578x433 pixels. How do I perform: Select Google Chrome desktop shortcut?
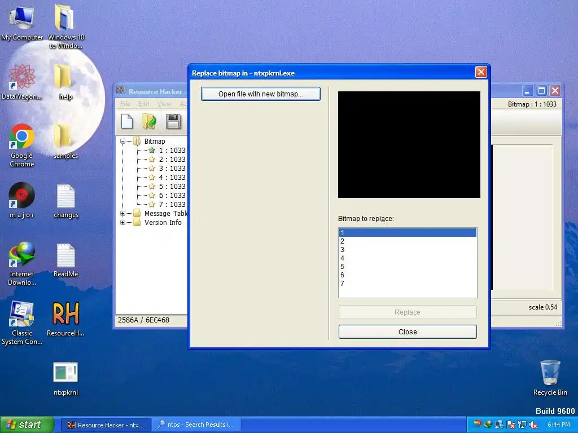click(22, 145)
